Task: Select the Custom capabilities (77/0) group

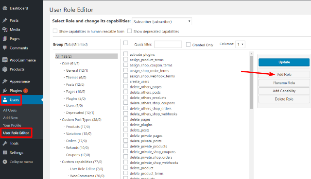Action: click(82, 162)
